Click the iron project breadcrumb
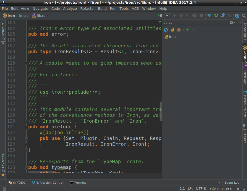 (x=9, y=16)
